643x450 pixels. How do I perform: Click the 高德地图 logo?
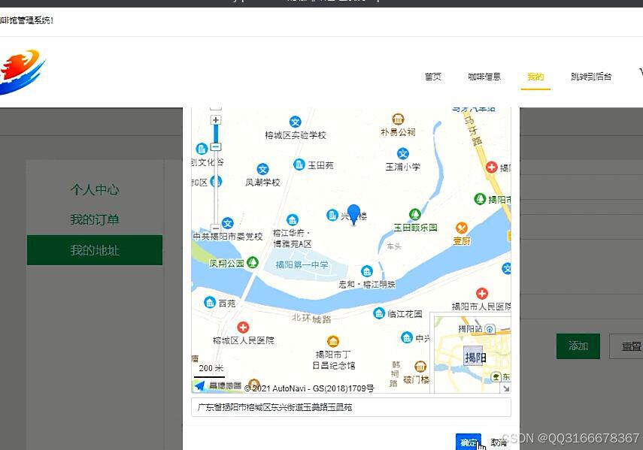[217, 385]
